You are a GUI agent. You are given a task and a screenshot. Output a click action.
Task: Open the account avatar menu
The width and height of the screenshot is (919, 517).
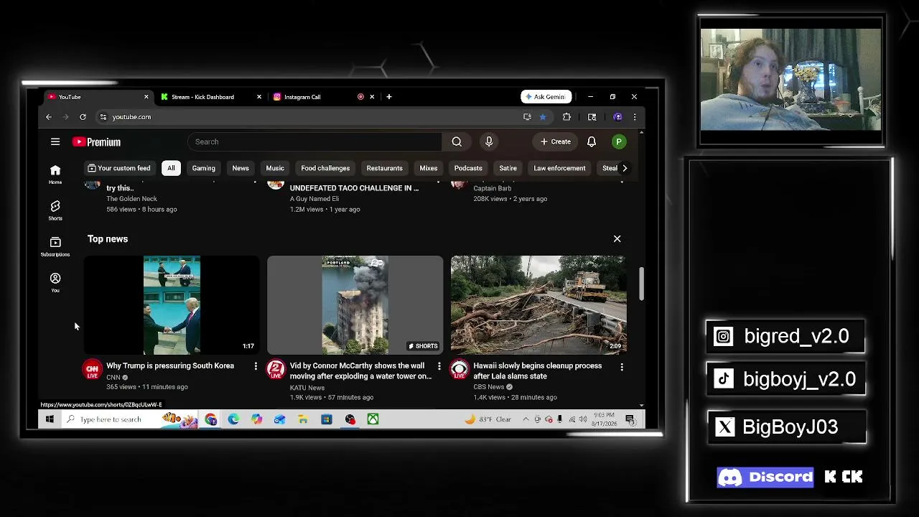619,141
